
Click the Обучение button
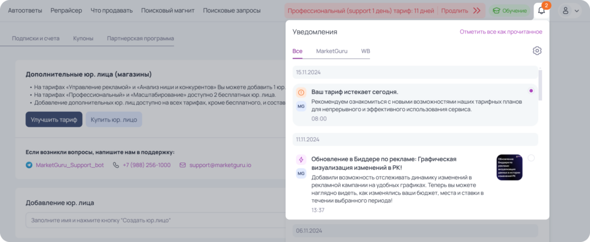coord(509,11)
